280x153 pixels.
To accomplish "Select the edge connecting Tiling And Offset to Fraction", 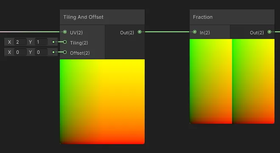I will [167, 32].
